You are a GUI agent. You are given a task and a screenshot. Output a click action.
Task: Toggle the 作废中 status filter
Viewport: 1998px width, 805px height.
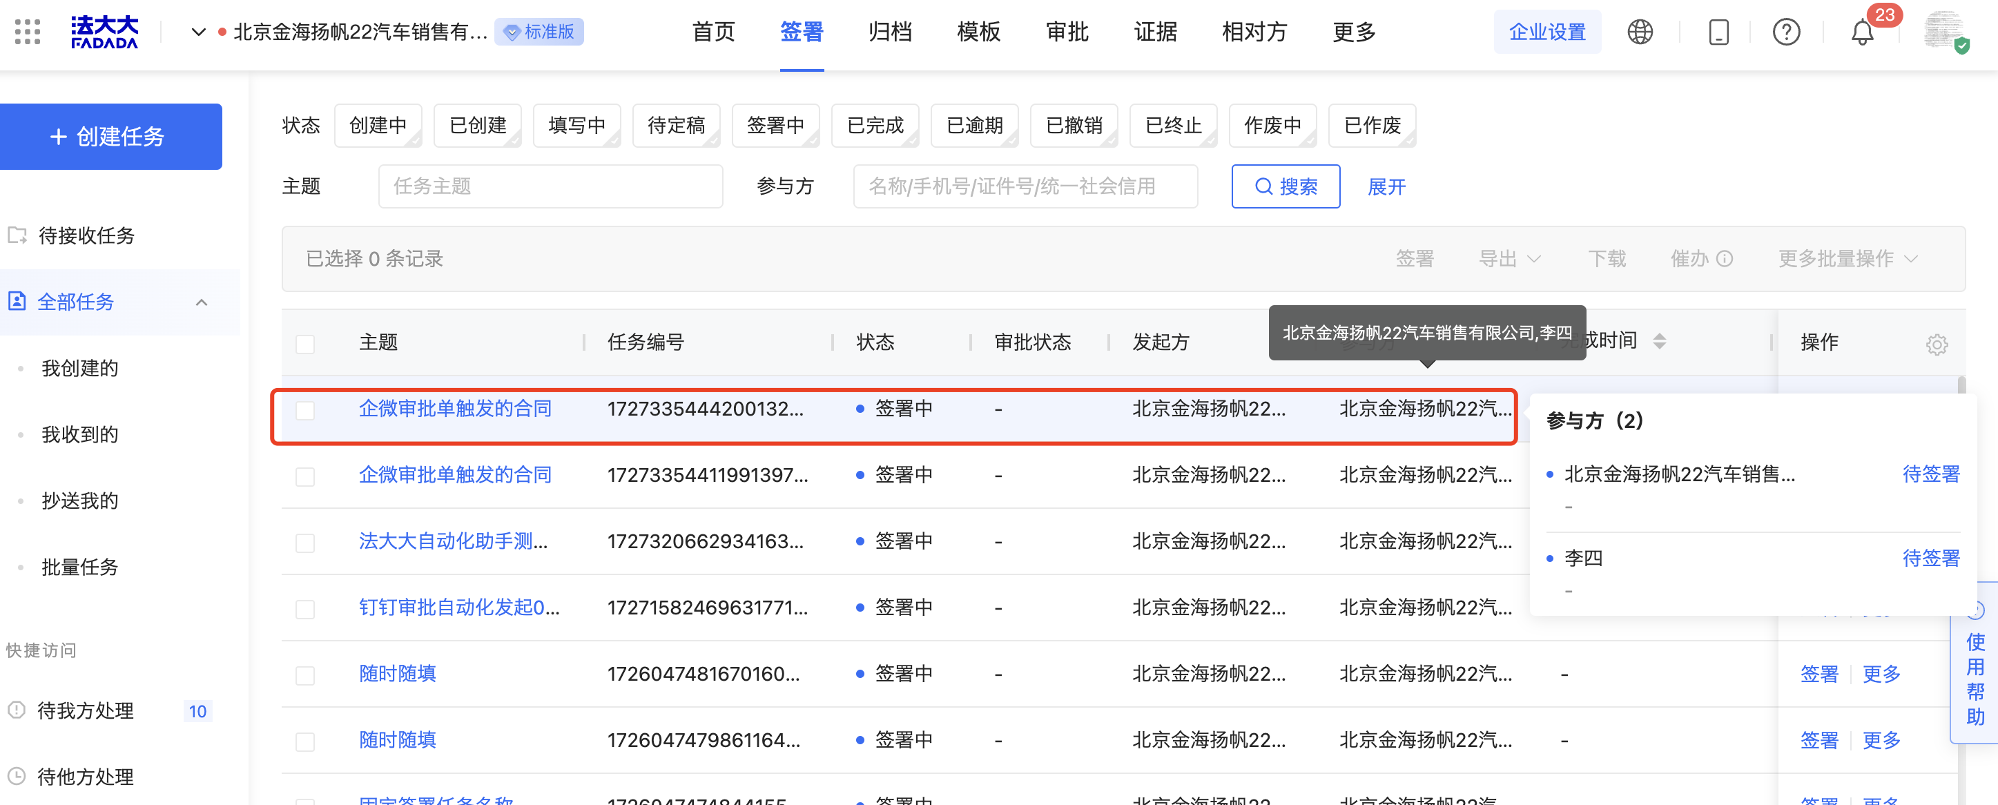point(1273,126)
